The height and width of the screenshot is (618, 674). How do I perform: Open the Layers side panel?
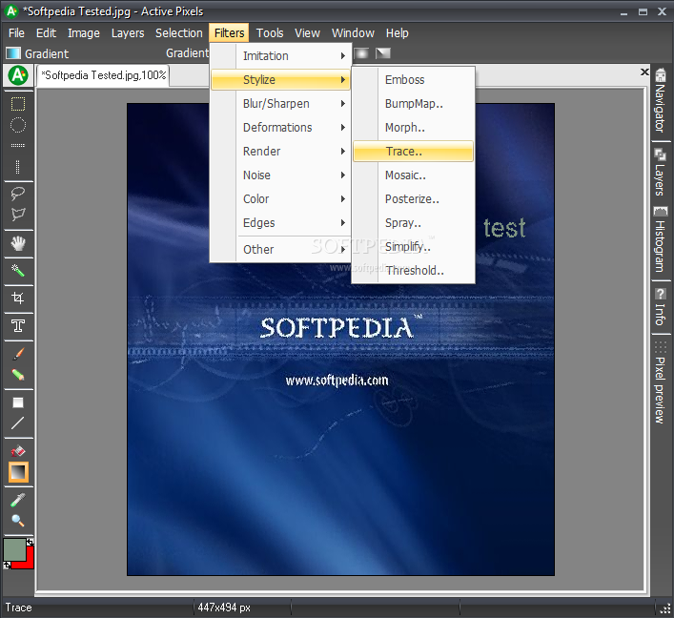(x=661, y=172)
